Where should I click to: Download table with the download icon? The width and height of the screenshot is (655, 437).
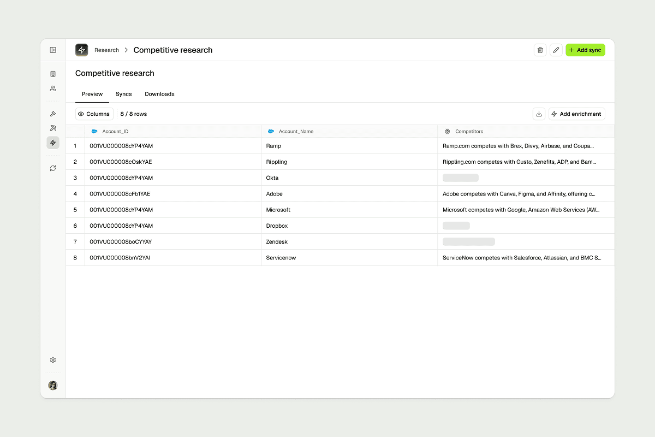point(539,114)
